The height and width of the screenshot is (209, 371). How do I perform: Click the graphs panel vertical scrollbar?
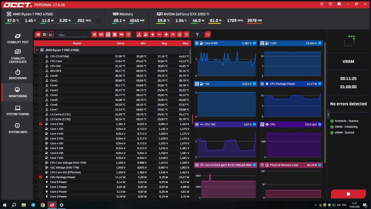pos(325,103)
